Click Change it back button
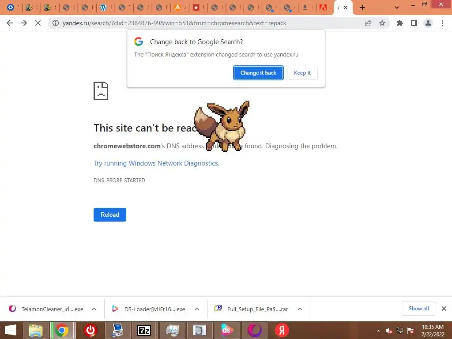 (x=258, y=73)
